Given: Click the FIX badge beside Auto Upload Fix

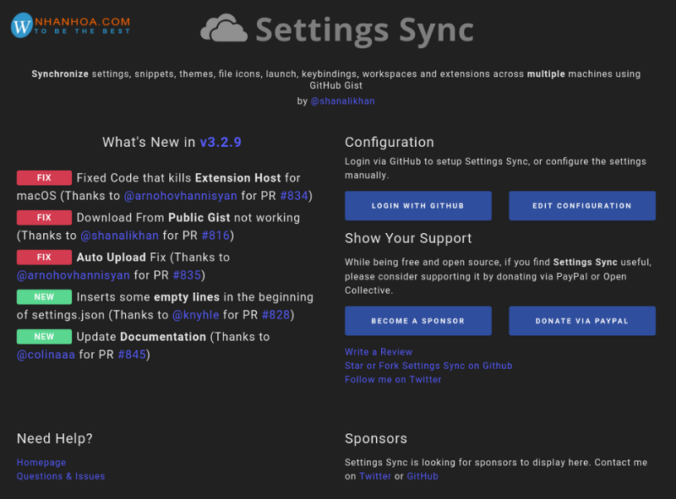Looking at the screenshot, I should 44,257.
